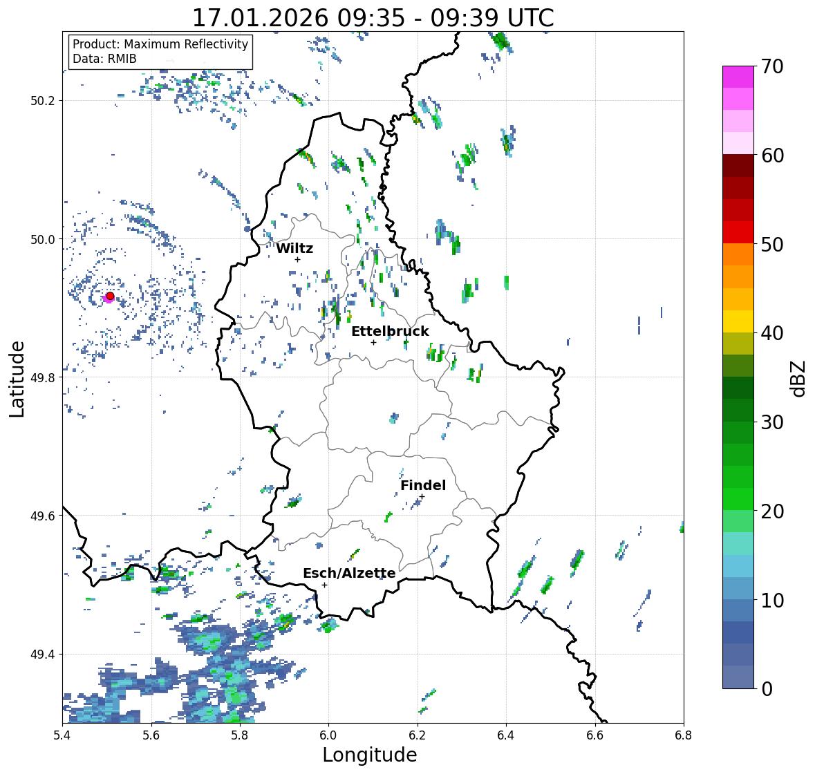Click the Esch/Alzette station cross marker
The width and height of the screenshot is (815, 772).
click(x=324, y=585)
